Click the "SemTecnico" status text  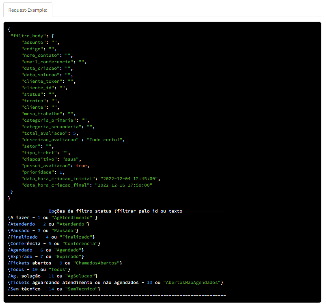(82, 289)
